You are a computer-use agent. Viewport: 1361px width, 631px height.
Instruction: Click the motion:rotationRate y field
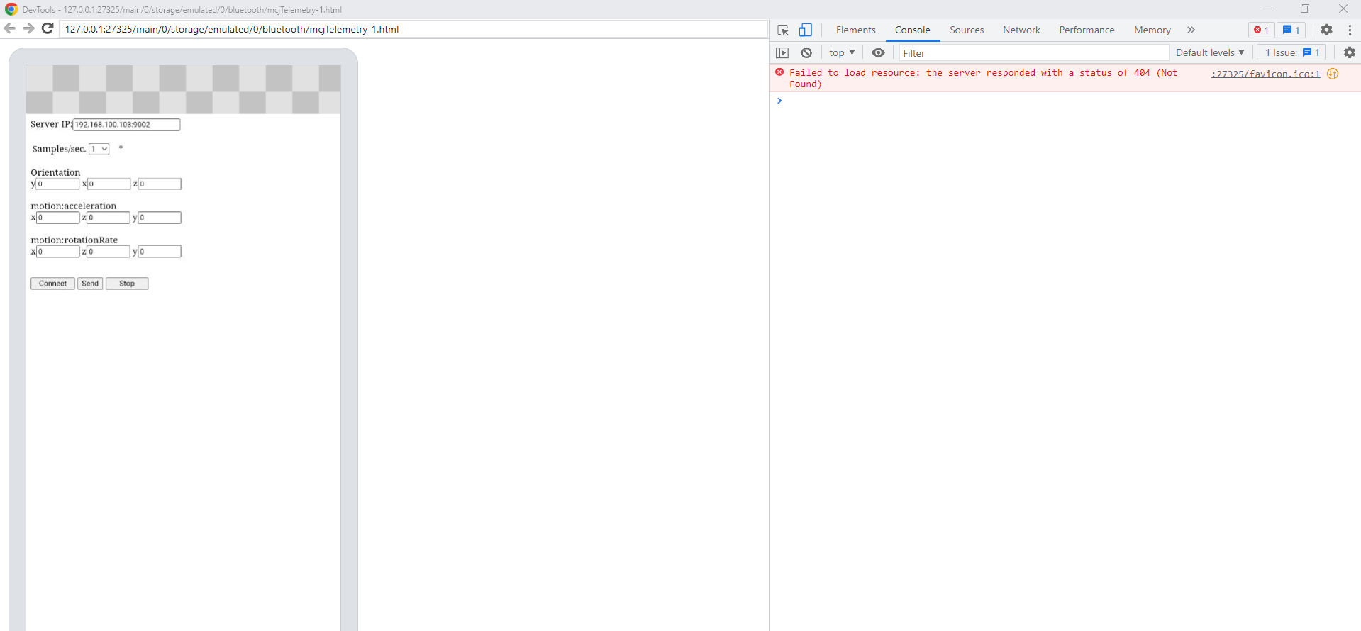pyautogui.click(x=160, y=252)
